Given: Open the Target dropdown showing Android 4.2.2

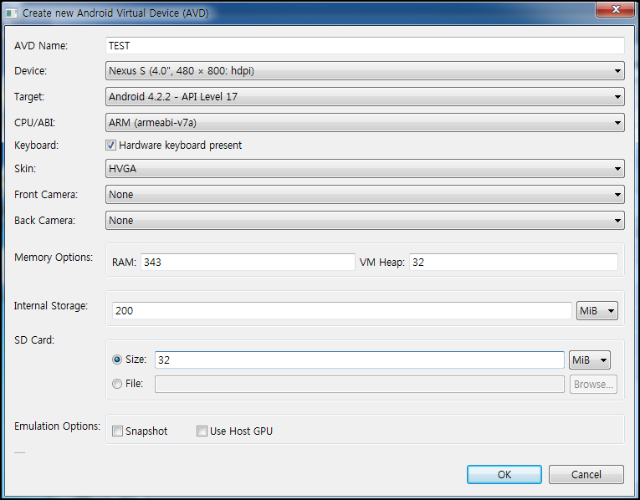Looking at the screenshot, I should coord(365,97).
